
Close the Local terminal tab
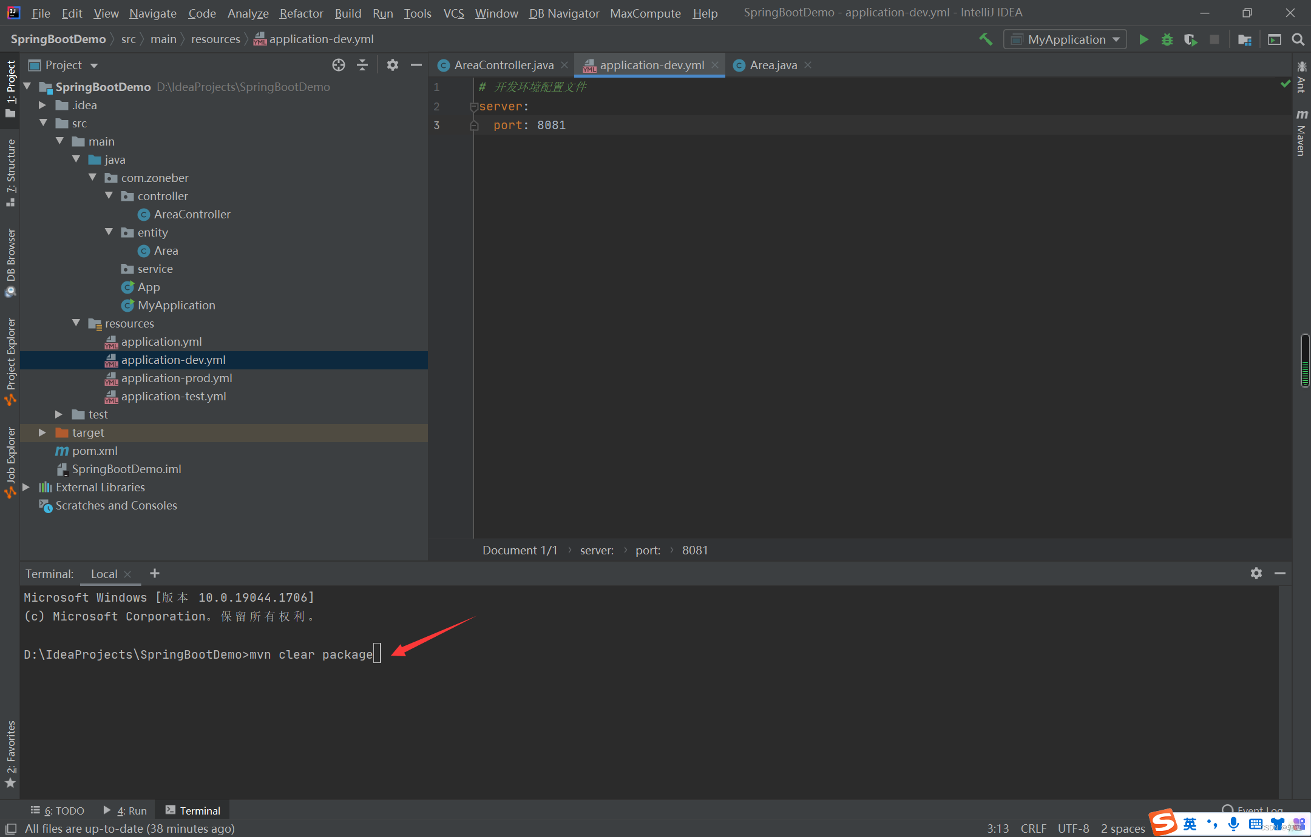coord(128,573)
